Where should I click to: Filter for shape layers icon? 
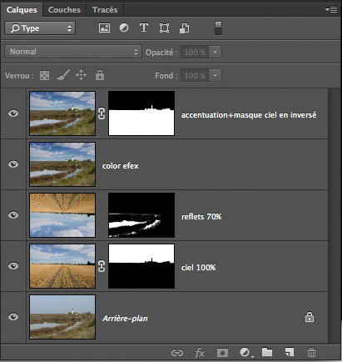[x=164, y=28]
